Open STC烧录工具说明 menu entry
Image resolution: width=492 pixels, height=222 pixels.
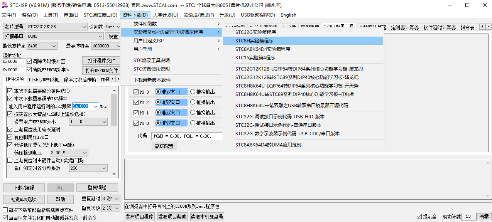click(172, 61)
